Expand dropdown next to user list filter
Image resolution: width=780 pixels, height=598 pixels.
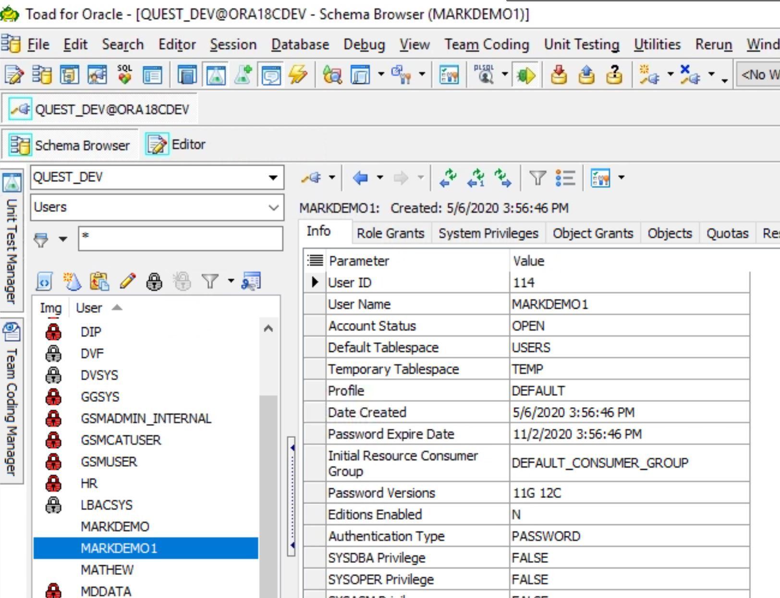click(x=231, y=281)
